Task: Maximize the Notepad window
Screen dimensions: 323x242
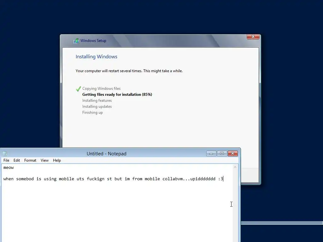Action: click(x=222, y=153)
